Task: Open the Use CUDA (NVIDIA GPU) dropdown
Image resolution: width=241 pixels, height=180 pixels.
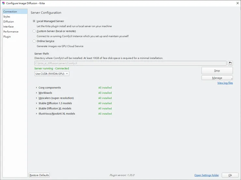Action: [52, 74]
